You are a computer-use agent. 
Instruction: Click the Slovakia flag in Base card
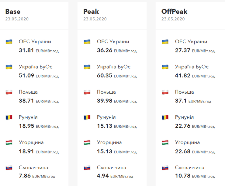click(9, 168)
